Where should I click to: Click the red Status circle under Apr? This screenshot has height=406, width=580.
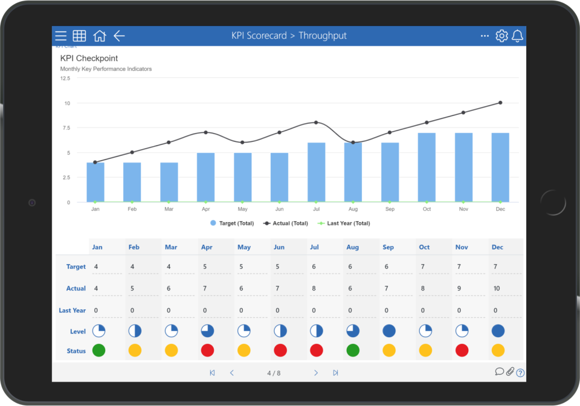[207, 350]
